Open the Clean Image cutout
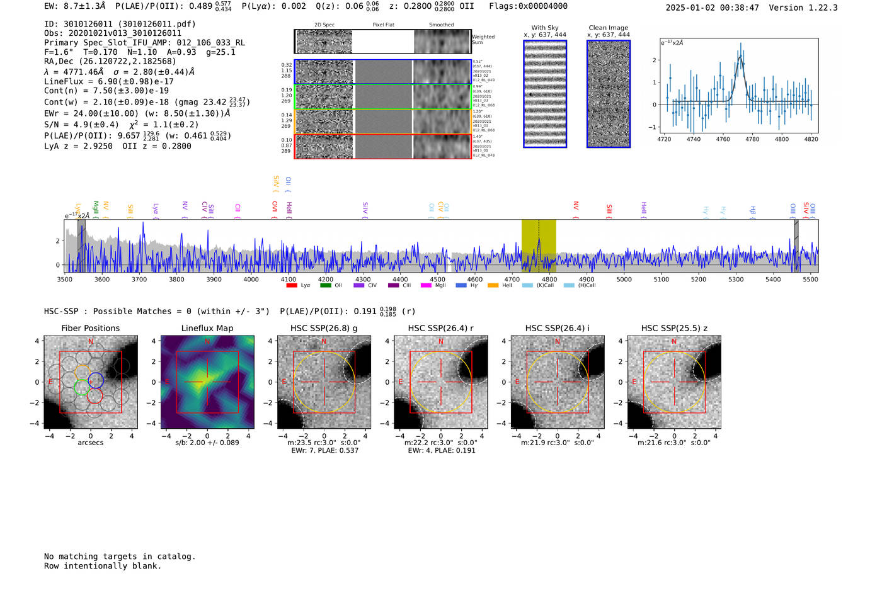 [609, 94]
